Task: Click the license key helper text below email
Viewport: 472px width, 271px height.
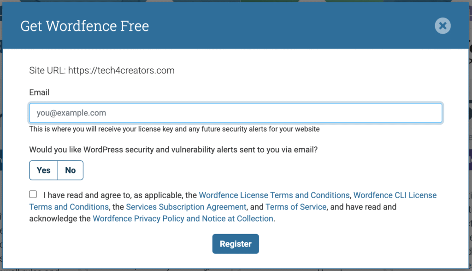Action: click(174, 129)
